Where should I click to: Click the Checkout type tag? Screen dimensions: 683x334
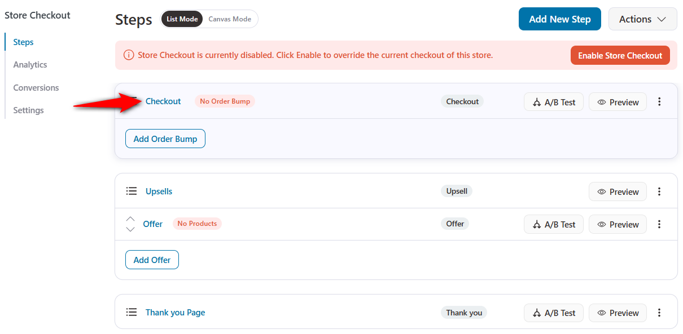point(462,101)
